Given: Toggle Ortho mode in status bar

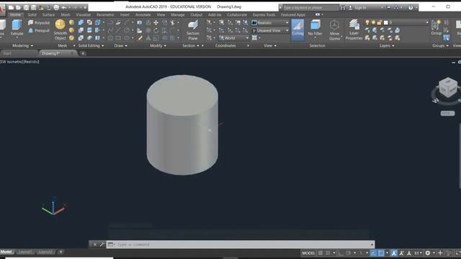Looking at the screenshot, I should (x=341, y=253).
